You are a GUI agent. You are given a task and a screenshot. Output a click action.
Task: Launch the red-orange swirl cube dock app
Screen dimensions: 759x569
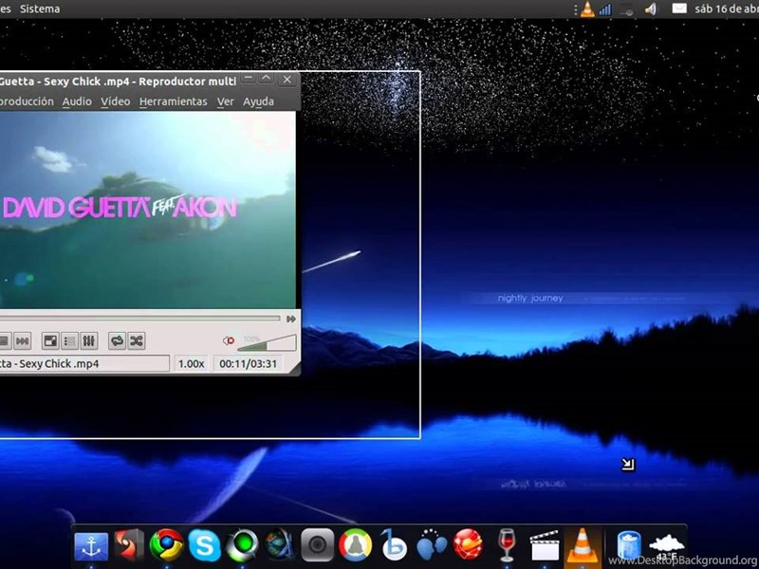(x=128, y=545)
